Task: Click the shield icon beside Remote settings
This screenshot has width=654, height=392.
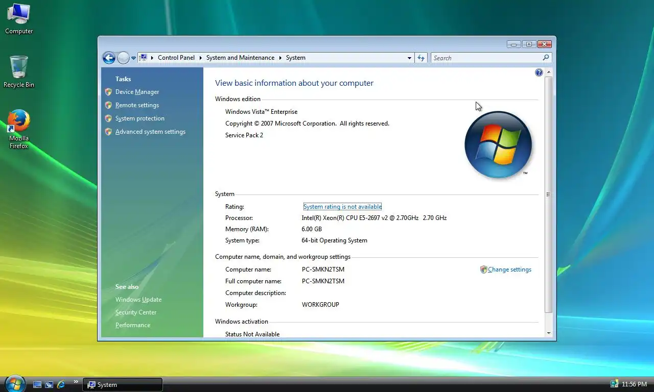Action: [x=108, y=105]
